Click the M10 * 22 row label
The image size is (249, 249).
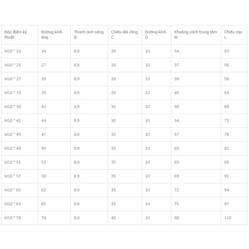pos(13,51)
